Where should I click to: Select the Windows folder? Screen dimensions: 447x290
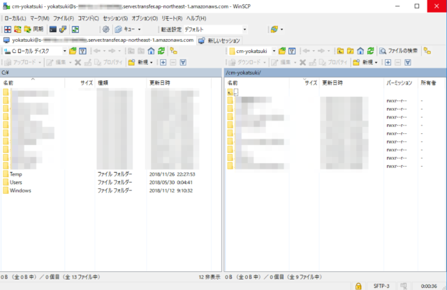coord(20,191)
